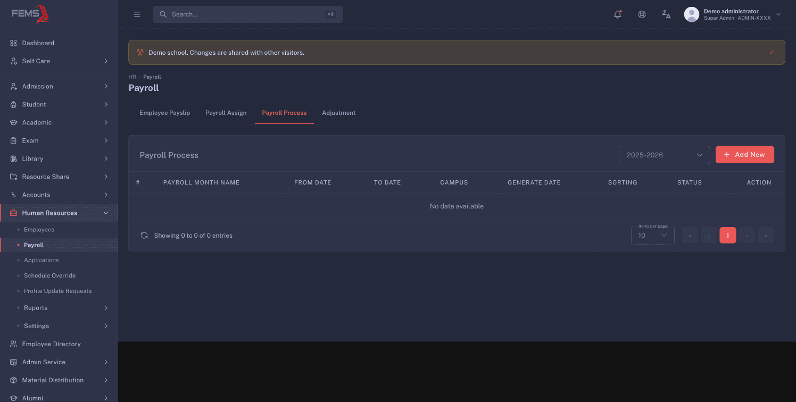796x402 pixels.
Task: Click the Library books icon
Action: tap(14, 159)
